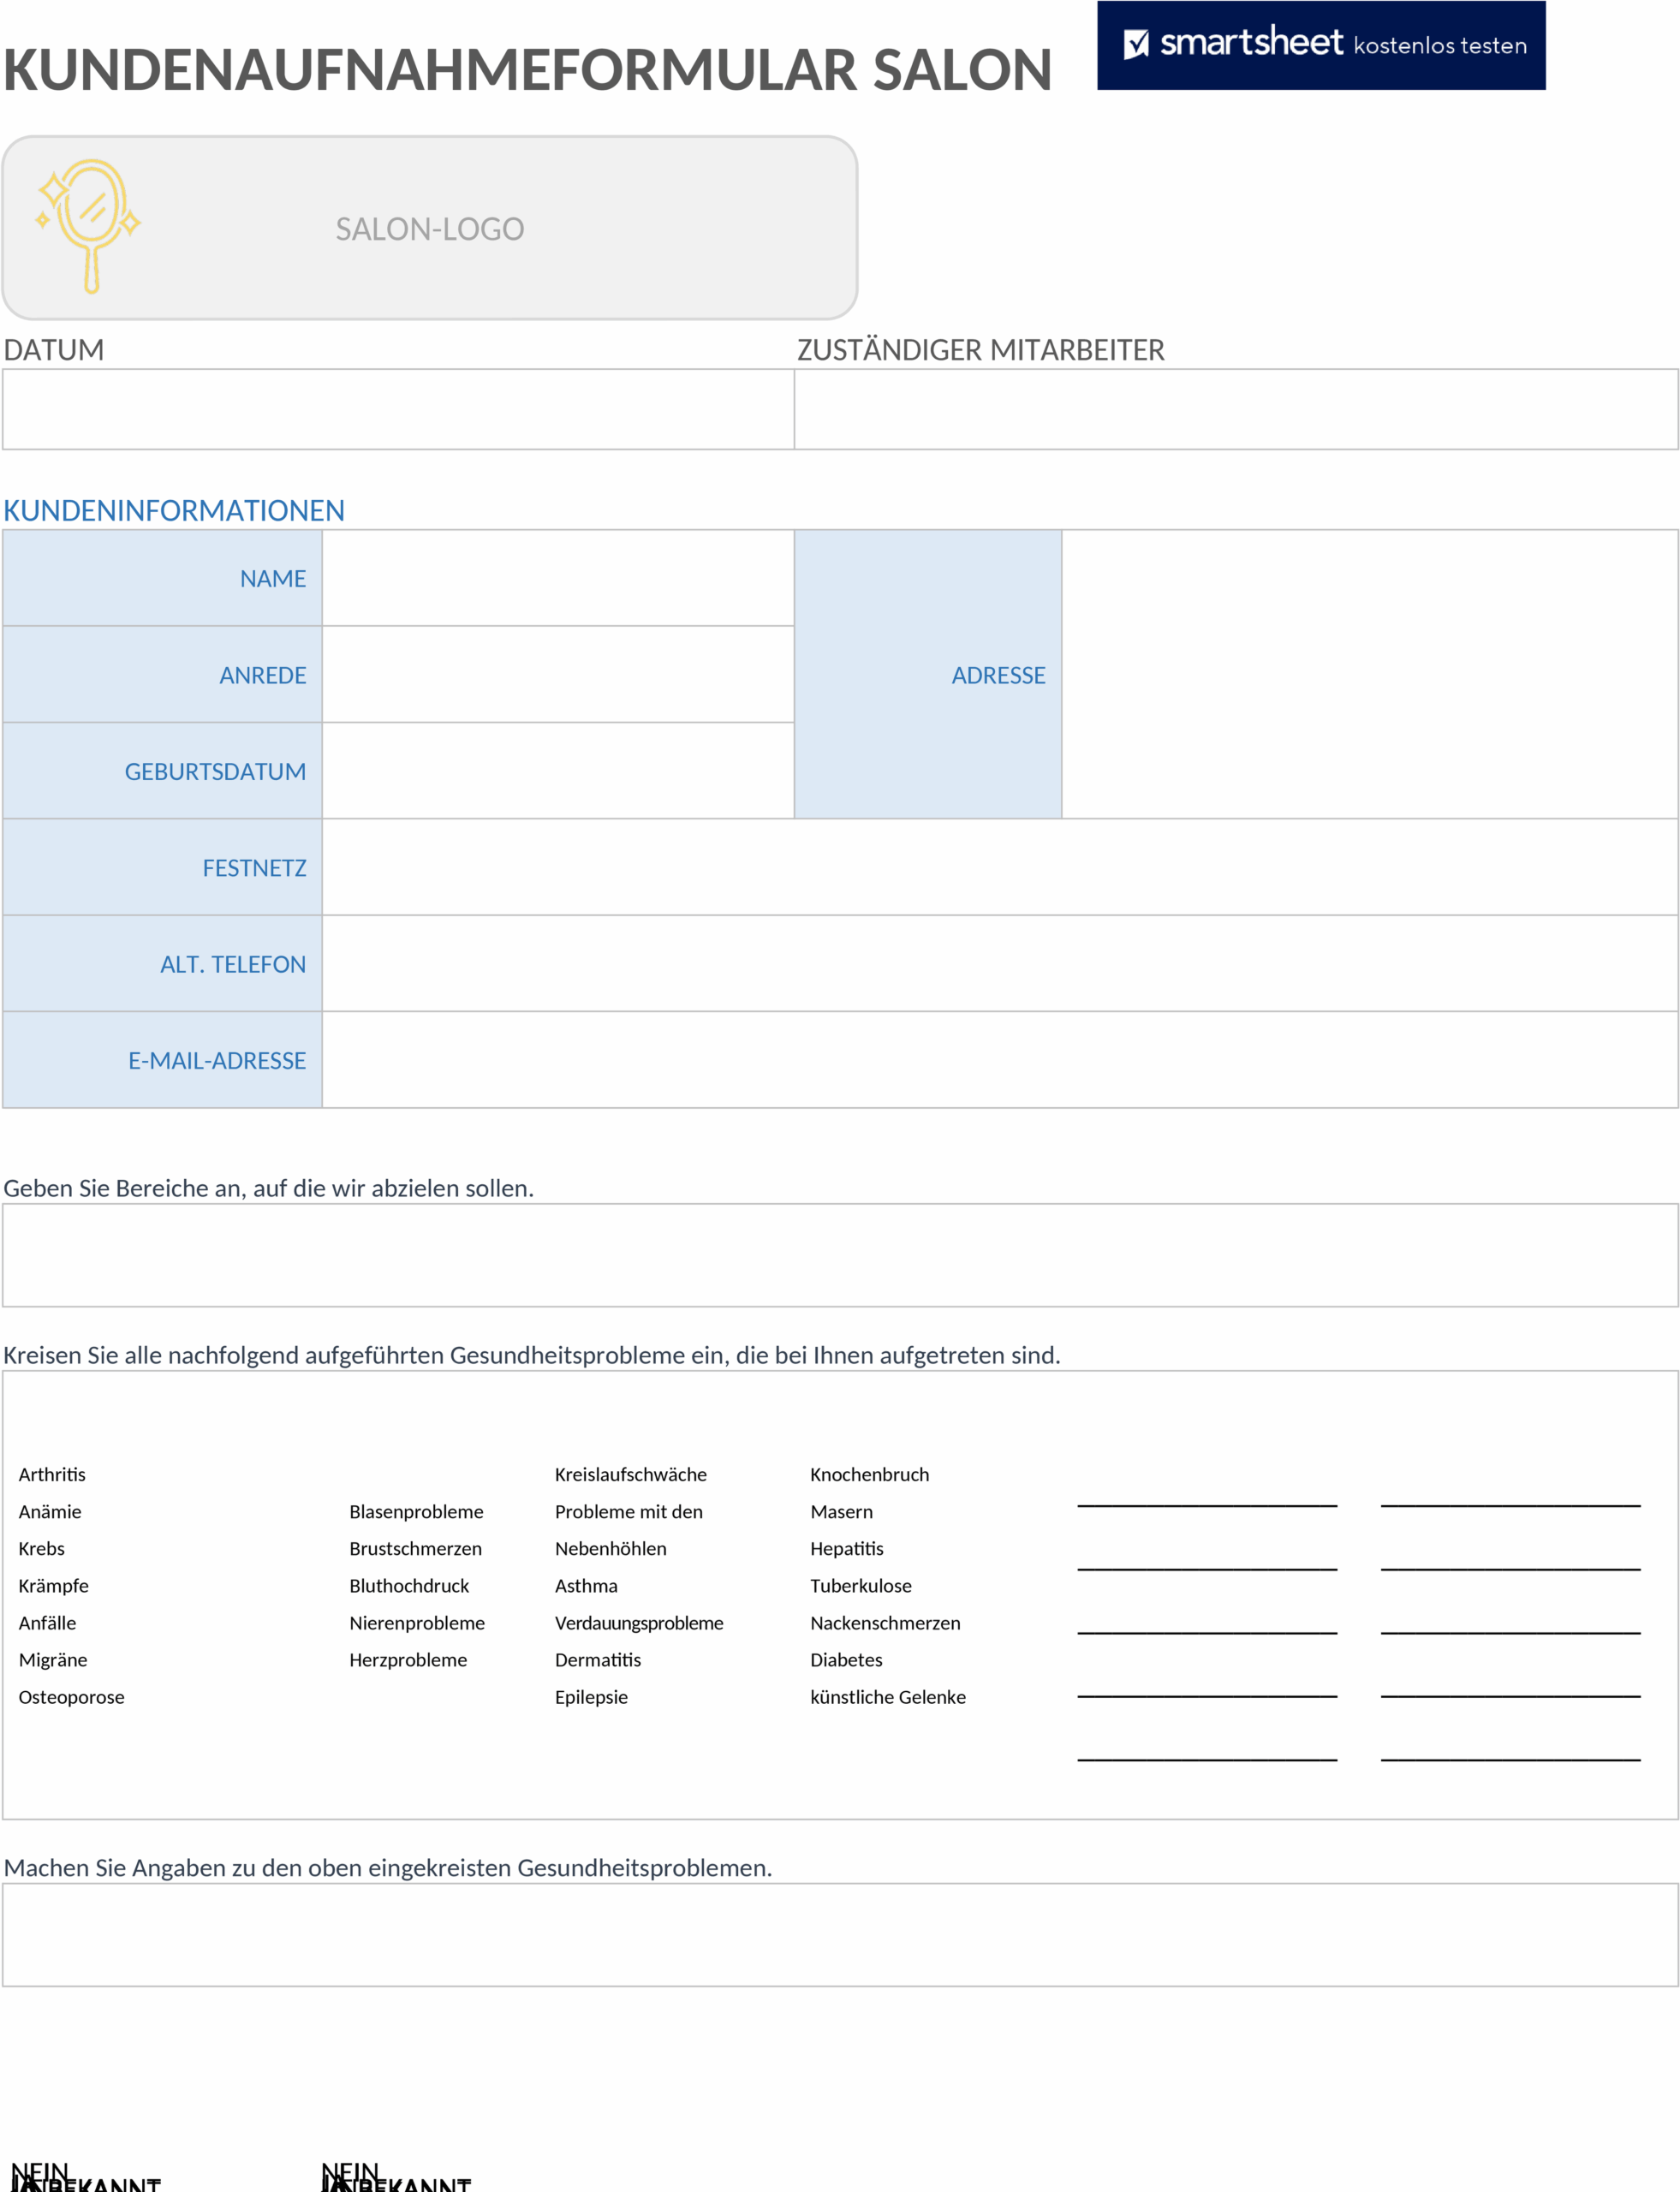This screenshot has height=2192, width=1680.
Task: Click the ANREDE input field
Action: 558,674
